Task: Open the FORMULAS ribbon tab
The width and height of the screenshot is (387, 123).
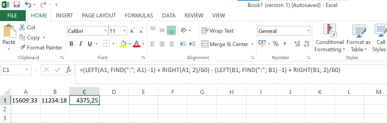Action: (x=139, y=16)
